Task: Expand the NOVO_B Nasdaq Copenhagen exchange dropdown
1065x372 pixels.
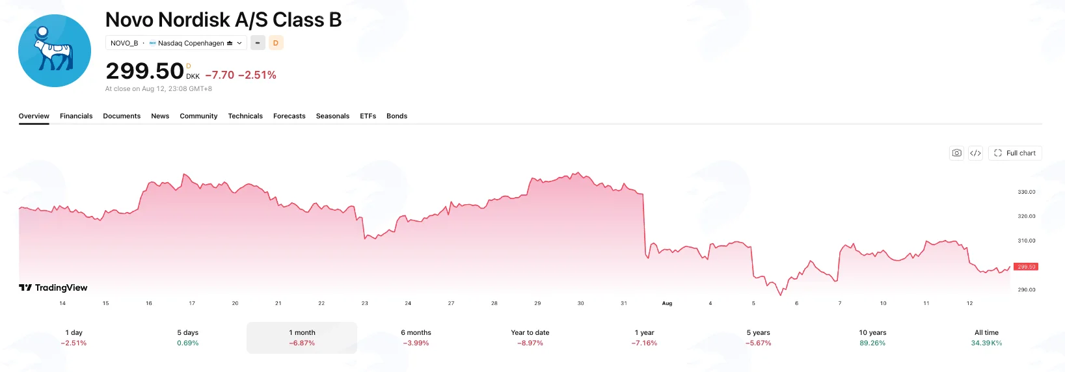Action: [176, 43]
